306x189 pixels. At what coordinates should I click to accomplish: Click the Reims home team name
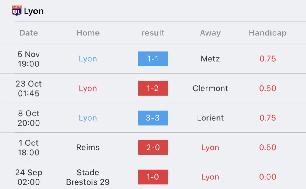pyautogui.click(x=88, y=148)
